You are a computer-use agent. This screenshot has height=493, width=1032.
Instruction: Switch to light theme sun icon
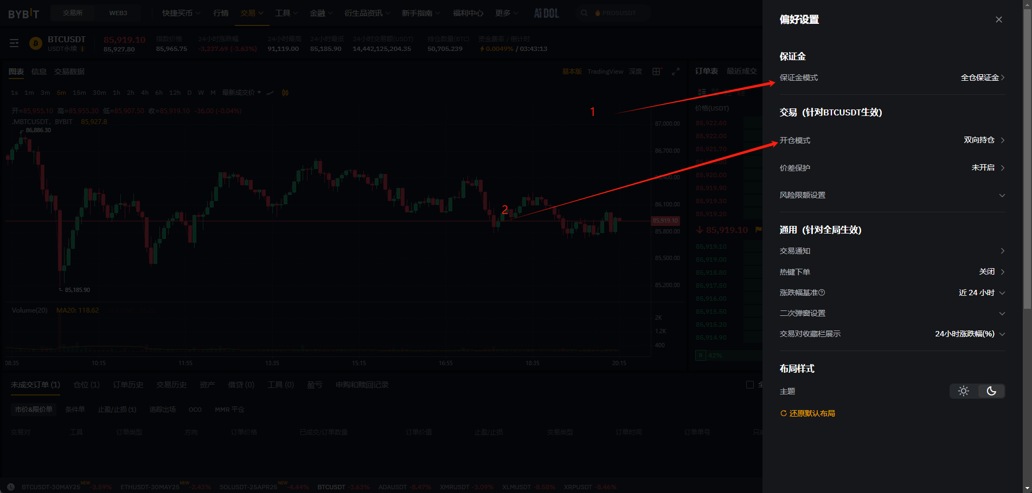[x=963, y=391]
